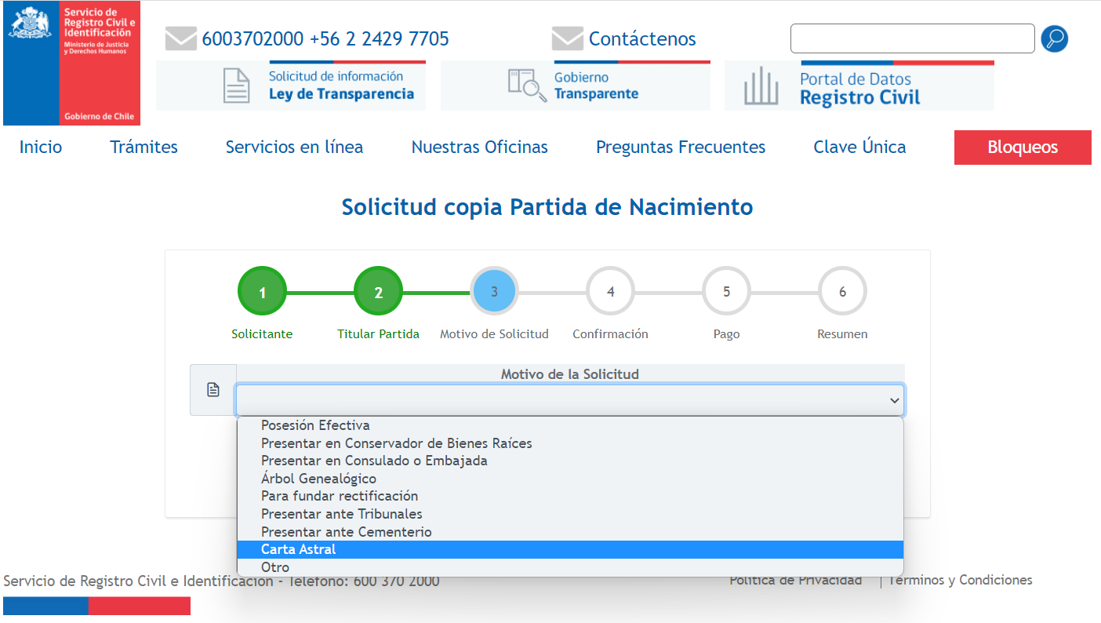Pick the Otro option from the list
Screen dimensions: 1101x623
(x=275, y=567)
